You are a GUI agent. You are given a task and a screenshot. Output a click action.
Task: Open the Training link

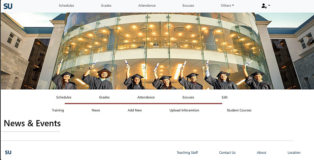[58, 110]
